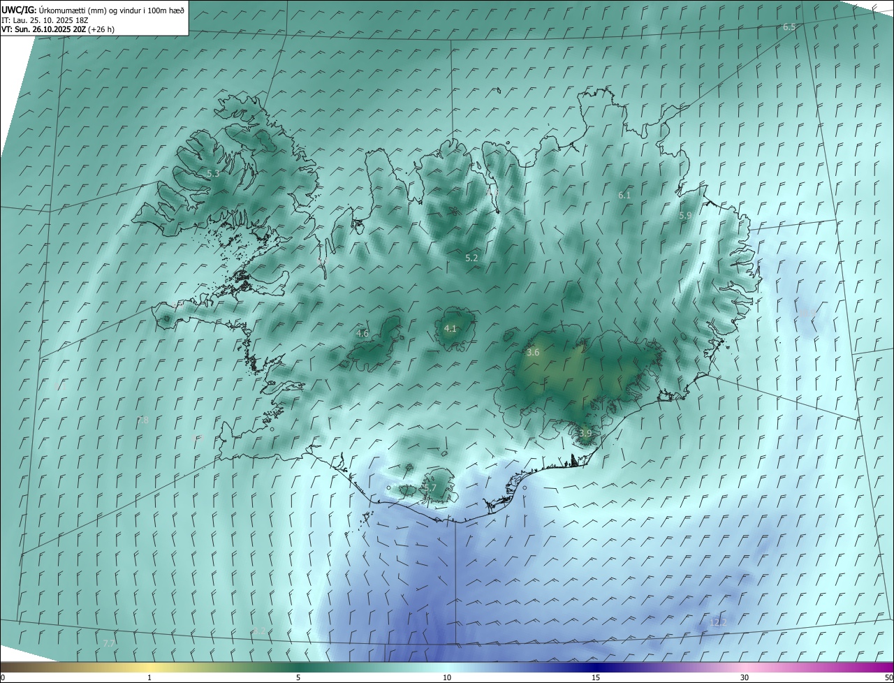This screenshot has width=894, height=683.
Task: Click the yellow band of the colorbar
Action: pos(149,668)
